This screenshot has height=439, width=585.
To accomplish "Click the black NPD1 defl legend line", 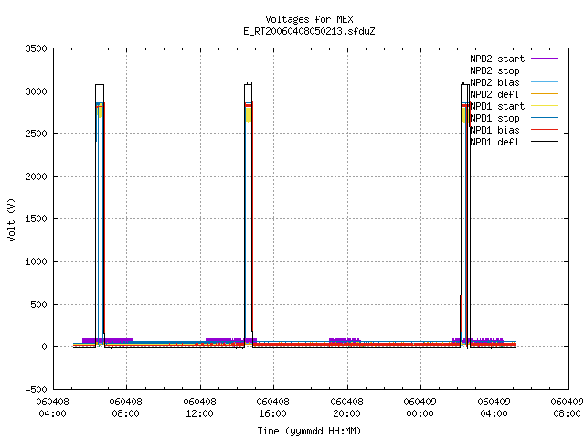I will pyautogui.click(x=545, y=142).
